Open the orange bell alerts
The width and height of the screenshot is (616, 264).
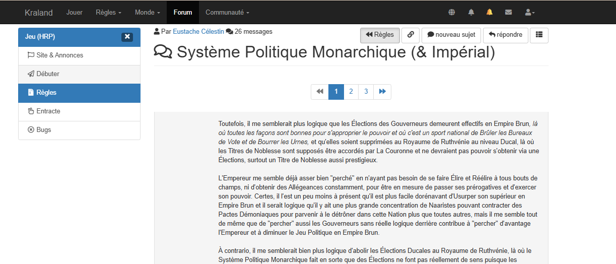[490, 12]
